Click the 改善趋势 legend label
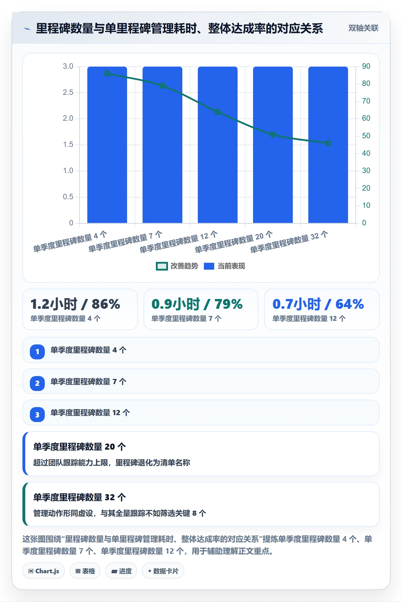The height and width of the screenshot is (602, 402). pos(184,266)
